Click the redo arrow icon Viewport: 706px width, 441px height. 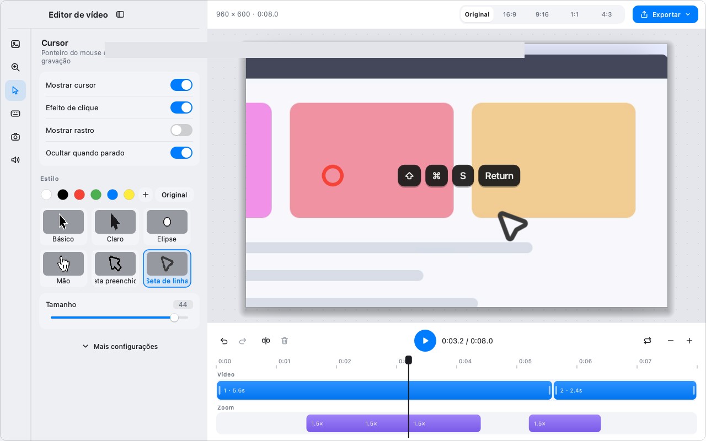point(243,341)
